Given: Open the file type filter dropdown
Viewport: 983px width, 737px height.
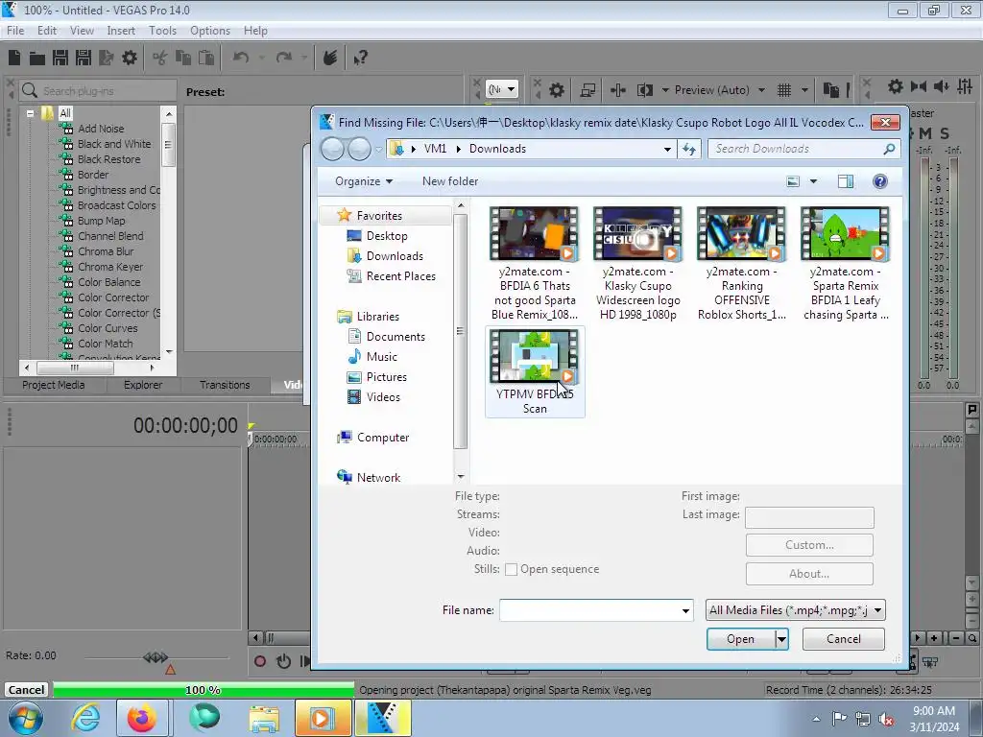Looking at the screenshot, I should [796, 610].
